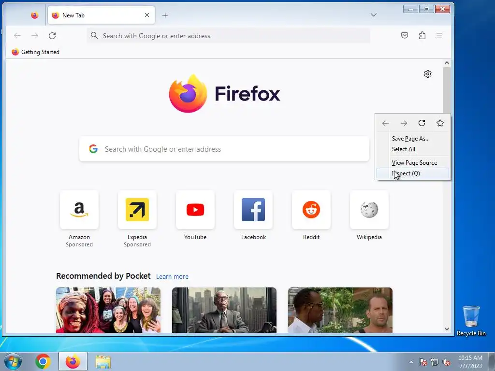Click the toolbar back arrow
Screen dimensions: 495x371
[x=17, y=36]
